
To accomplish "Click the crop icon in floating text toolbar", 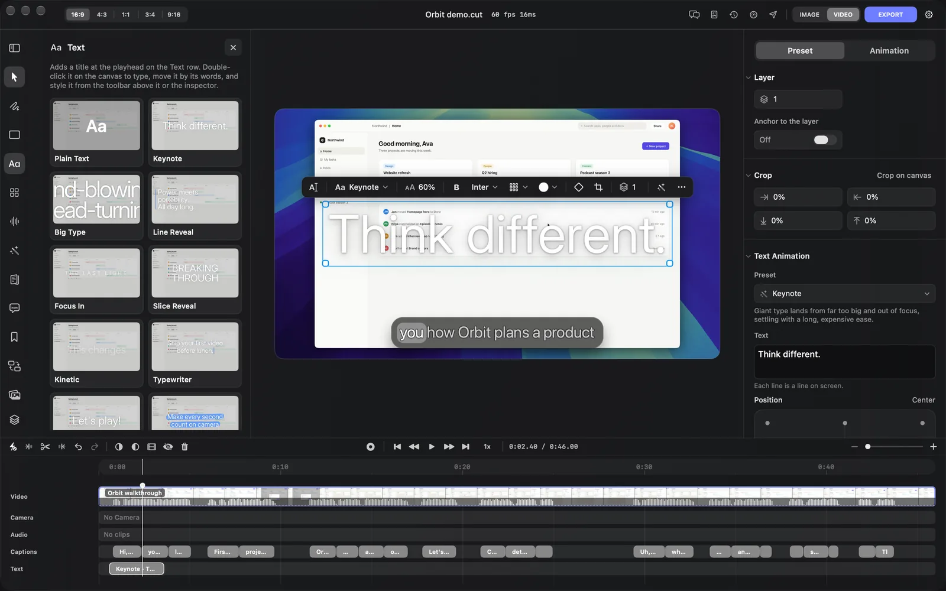I will click(x=598, y=187).
